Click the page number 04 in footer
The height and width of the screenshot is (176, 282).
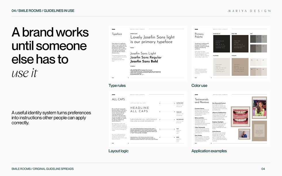263,169
